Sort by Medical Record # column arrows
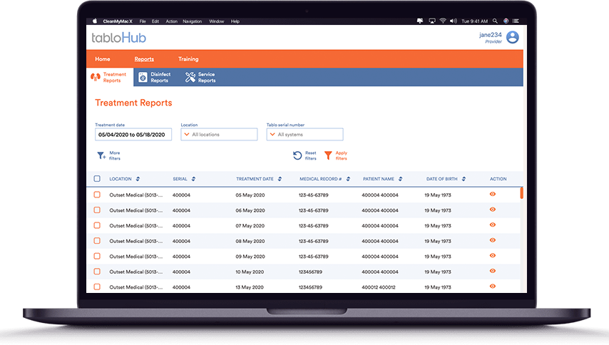The image size is (609, 345). click(348, 179)
